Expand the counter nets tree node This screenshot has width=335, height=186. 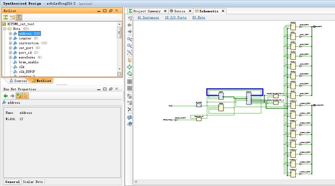click(x=11, y=38)
